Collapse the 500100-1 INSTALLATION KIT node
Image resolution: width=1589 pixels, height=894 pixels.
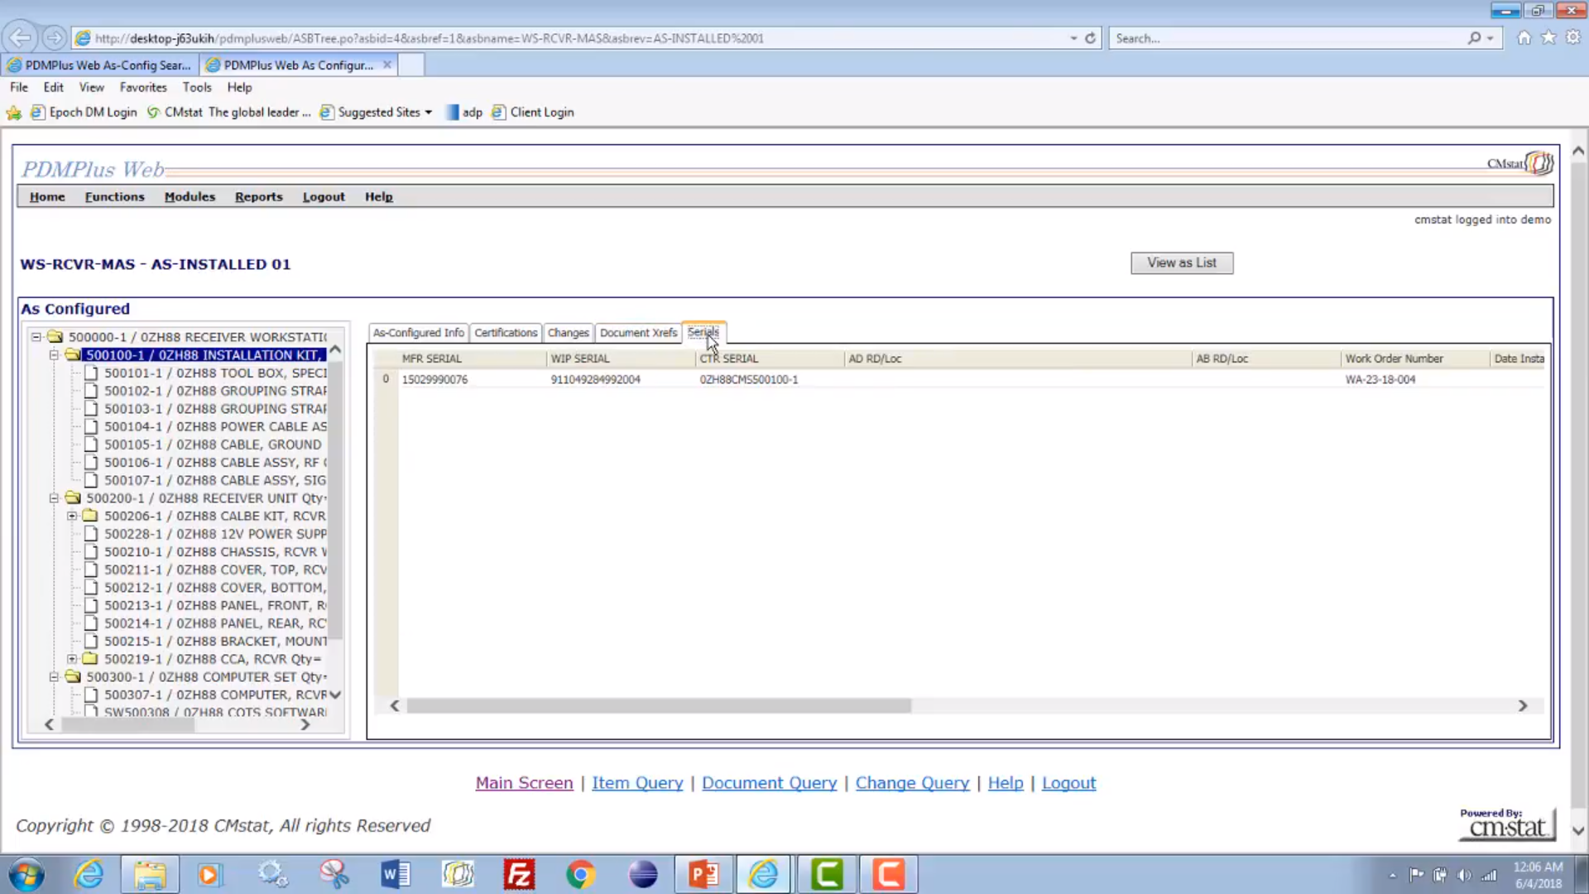coord(54,355)
